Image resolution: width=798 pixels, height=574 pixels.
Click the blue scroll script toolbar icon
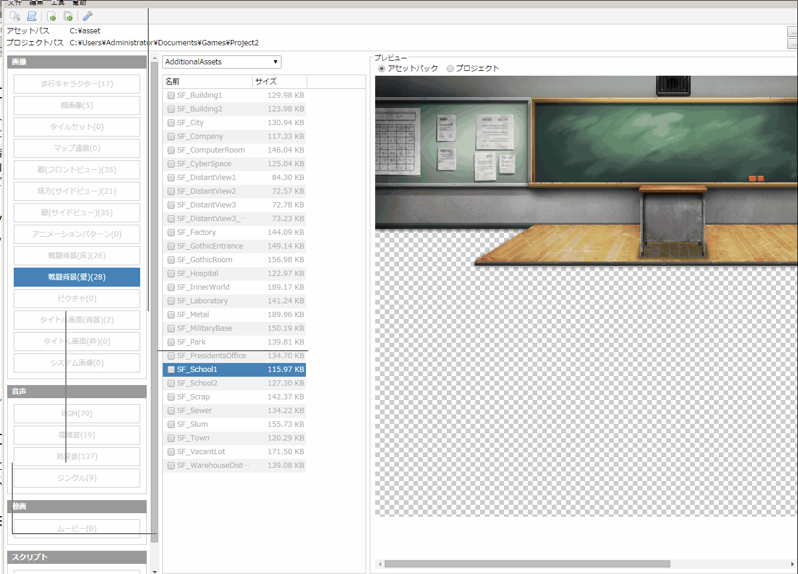(32, 17)
